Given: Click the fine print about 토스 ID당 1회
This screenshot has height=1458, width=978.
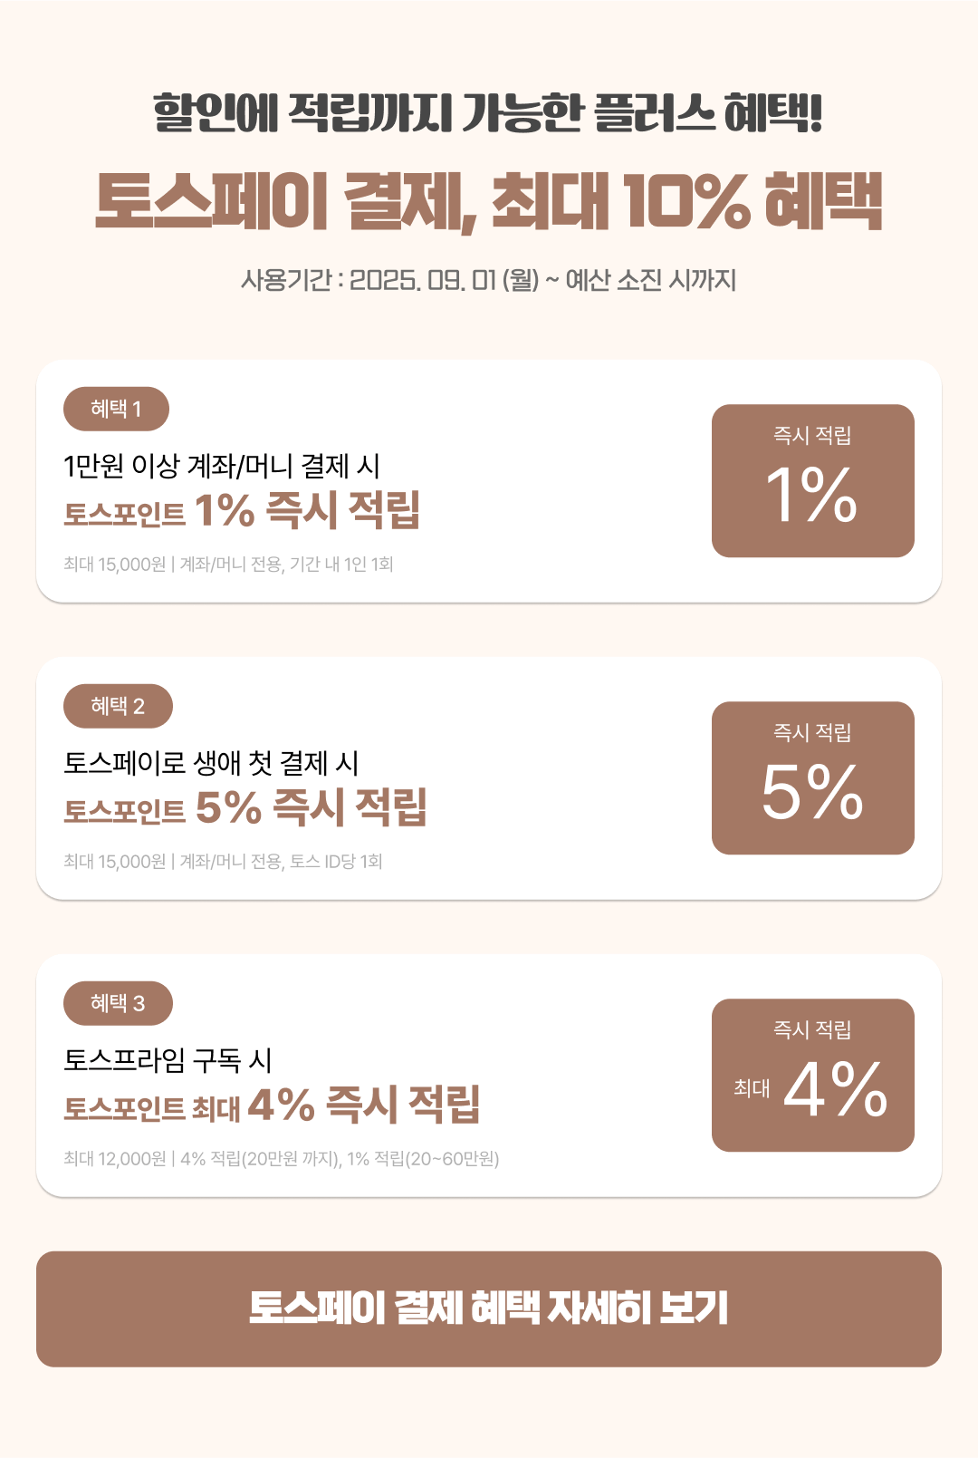Looking at the screenshot, I should [223, 861].
